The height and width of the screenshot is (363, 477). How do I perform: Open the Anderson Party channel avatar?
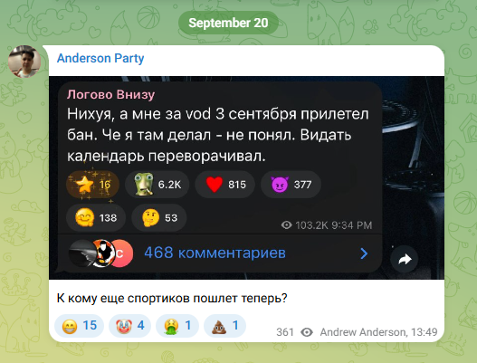point(24,62)
